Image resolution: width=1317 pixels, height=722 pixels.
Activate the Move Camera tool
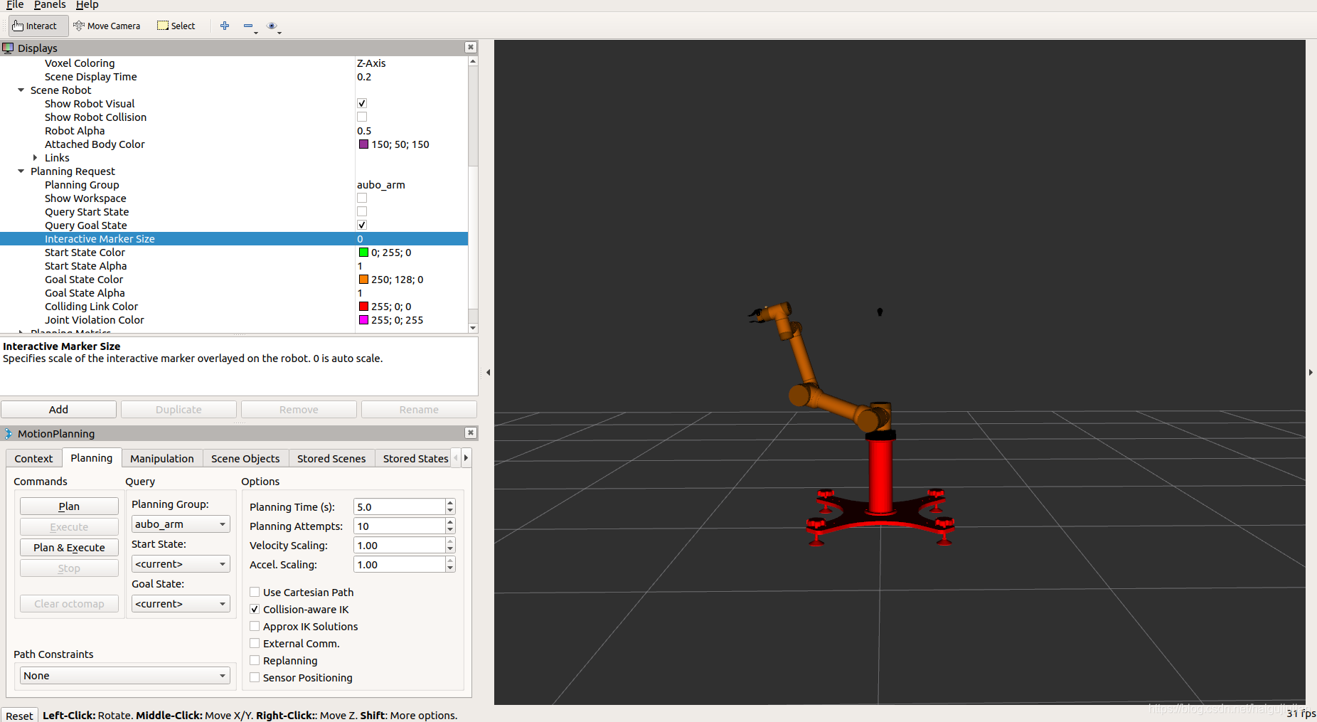pos(107,26)
